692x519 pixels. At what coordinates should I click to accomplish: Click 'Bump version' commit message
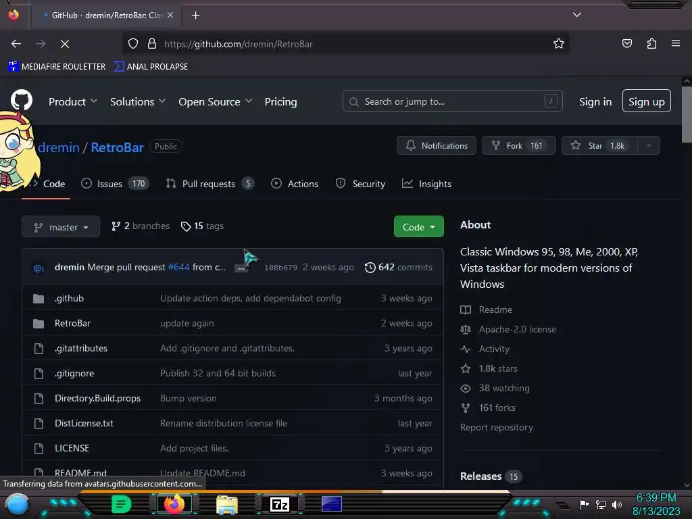[x=189, y=398]
